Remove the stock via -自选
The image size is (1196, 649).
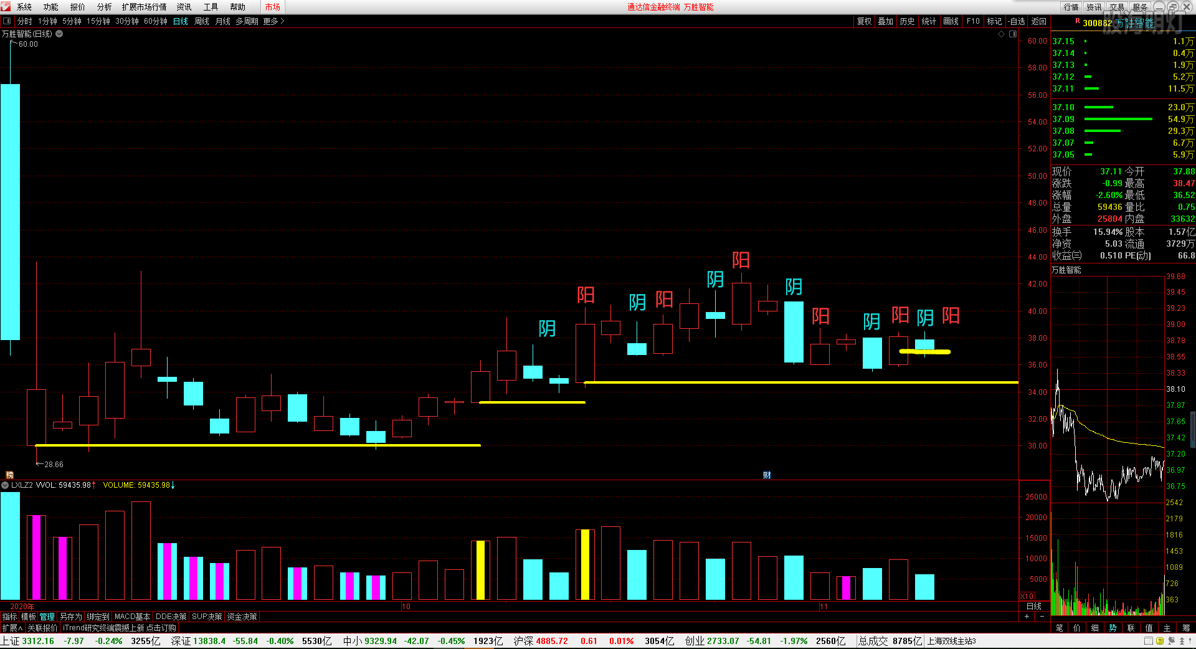pos(1017,21)
